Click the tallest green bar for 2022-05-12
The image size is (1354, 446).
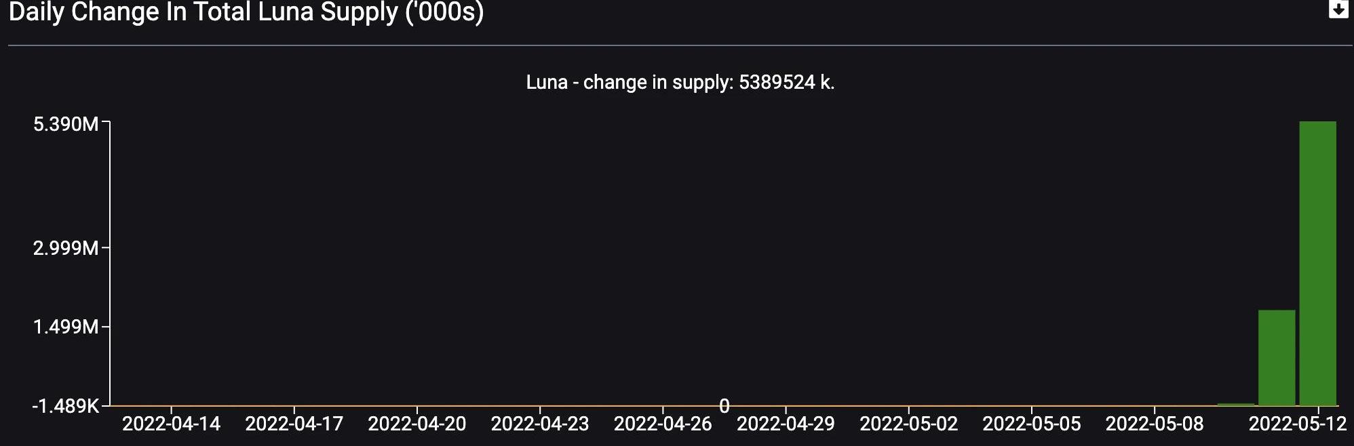pyautogui.click(x=1317, y=263)
